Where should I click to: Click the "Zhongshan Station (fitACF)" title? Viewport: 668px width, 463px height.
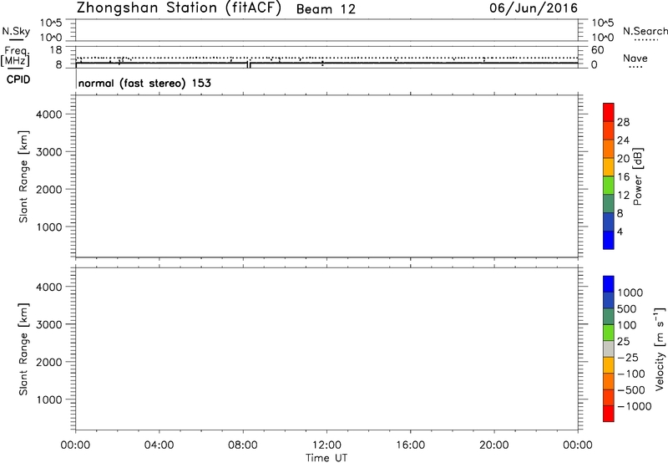pos(179,8)
